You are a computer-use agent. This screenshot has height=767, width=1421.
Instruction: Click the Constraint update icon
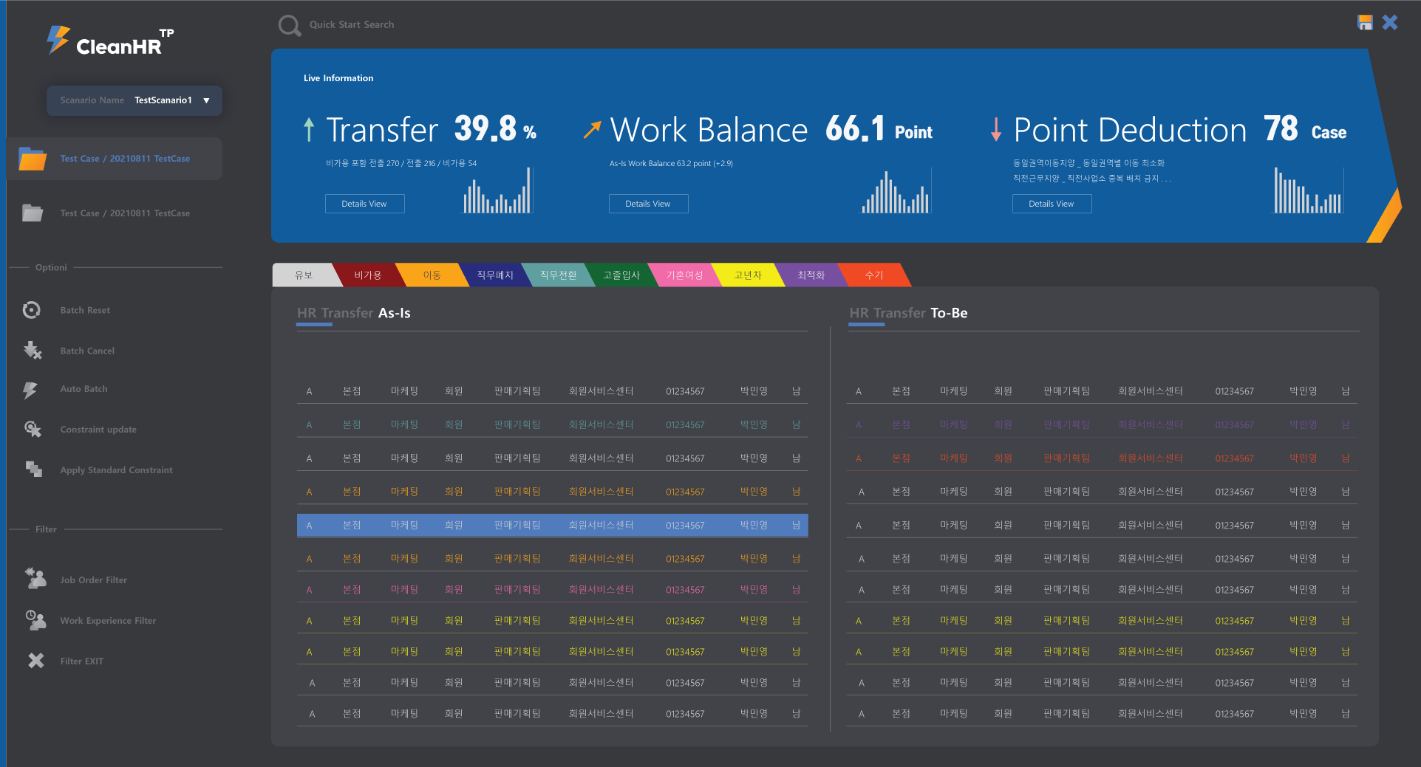(x=33, y=429)
